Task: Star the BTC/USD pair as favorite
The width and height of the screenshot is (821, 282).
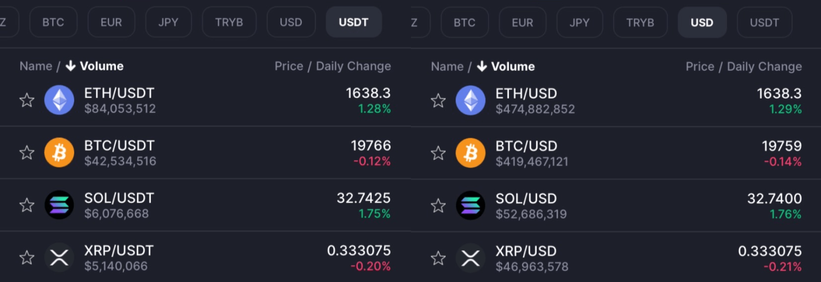Action: pos(438,154)
